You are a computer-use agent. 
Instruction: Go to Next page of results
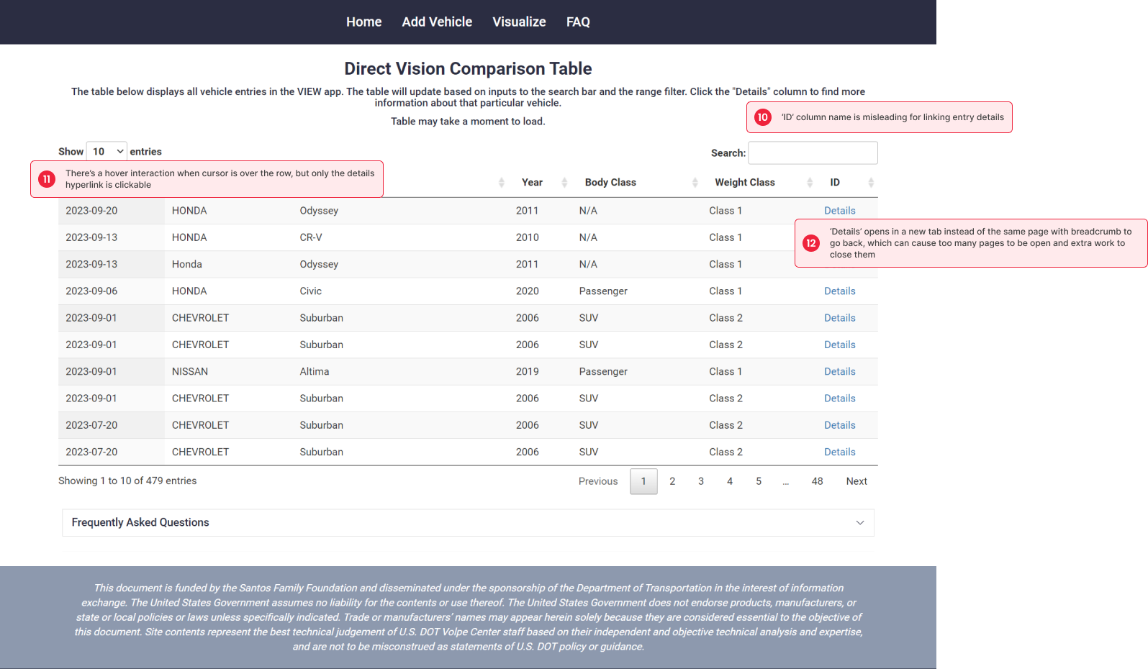(857, 481)
